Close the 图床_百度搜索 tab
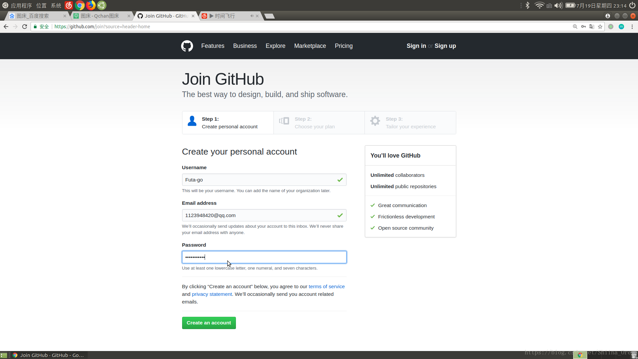 pyautogui.click(x=65, y=16)
